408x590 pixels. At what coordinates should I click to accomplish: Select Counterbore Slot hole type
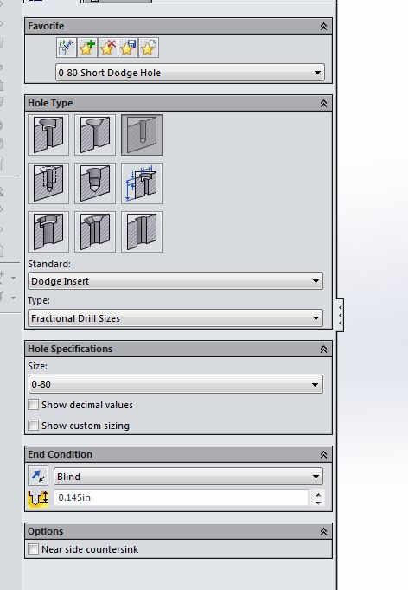tap(48, 231)
